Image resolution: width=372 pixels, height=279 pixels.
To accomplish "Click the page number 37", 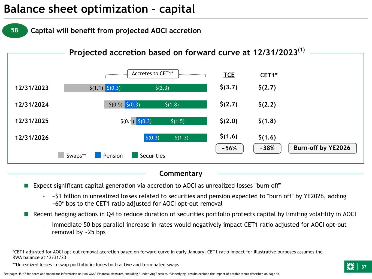I will (x=364, y=267).
